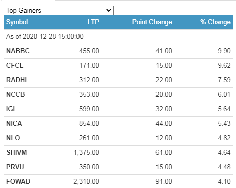Image resolution: width=236 pixels, height=188 pixels.
Task: Open the FOWAD symbol link
Action: click(x=18, y=181)
